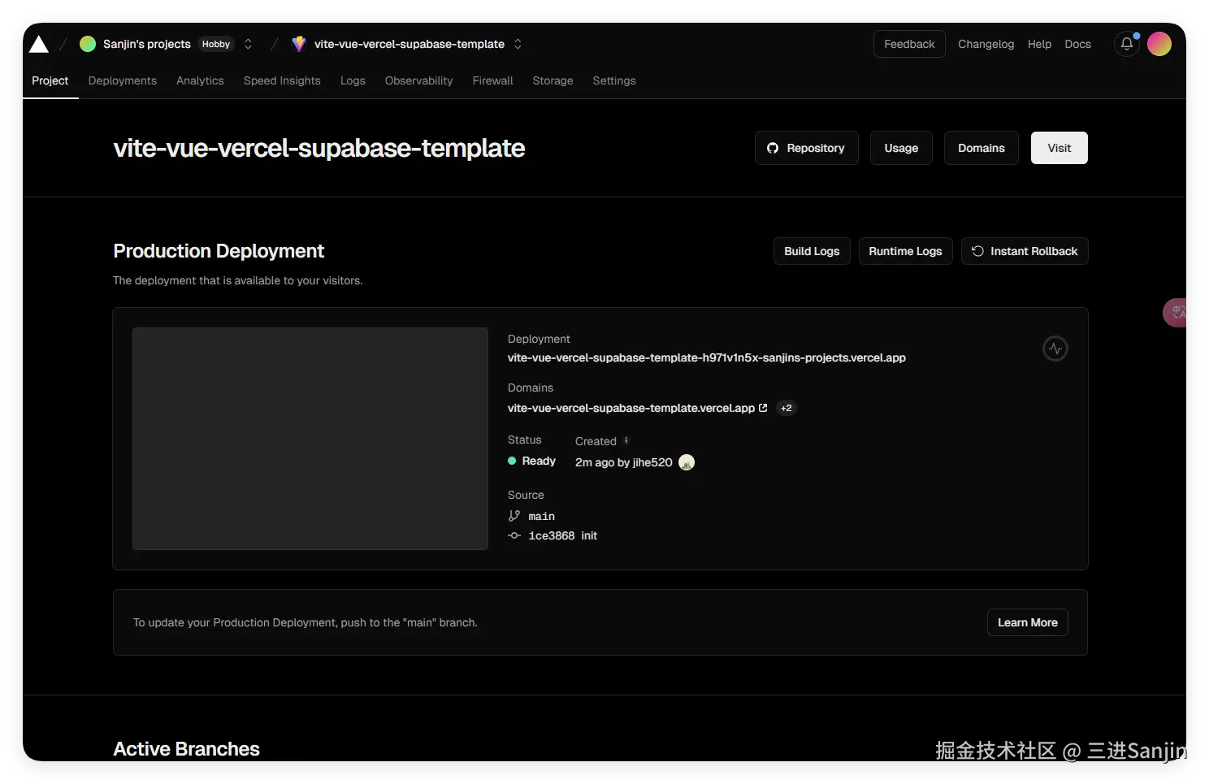Open the project switcher chevron after the project name
Screen dimensions: 1209x784
(518, 44)
